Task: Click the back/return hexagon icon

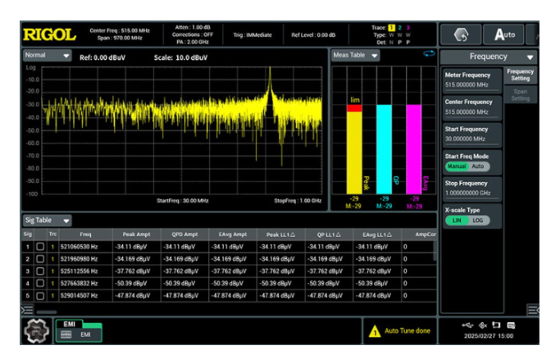Action: (x=461, y=34)
